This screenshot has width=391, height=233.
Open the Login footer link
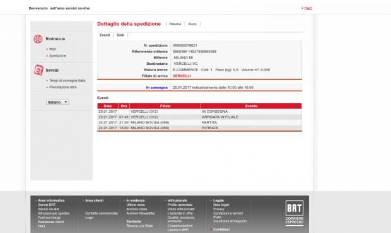point(90,217)
